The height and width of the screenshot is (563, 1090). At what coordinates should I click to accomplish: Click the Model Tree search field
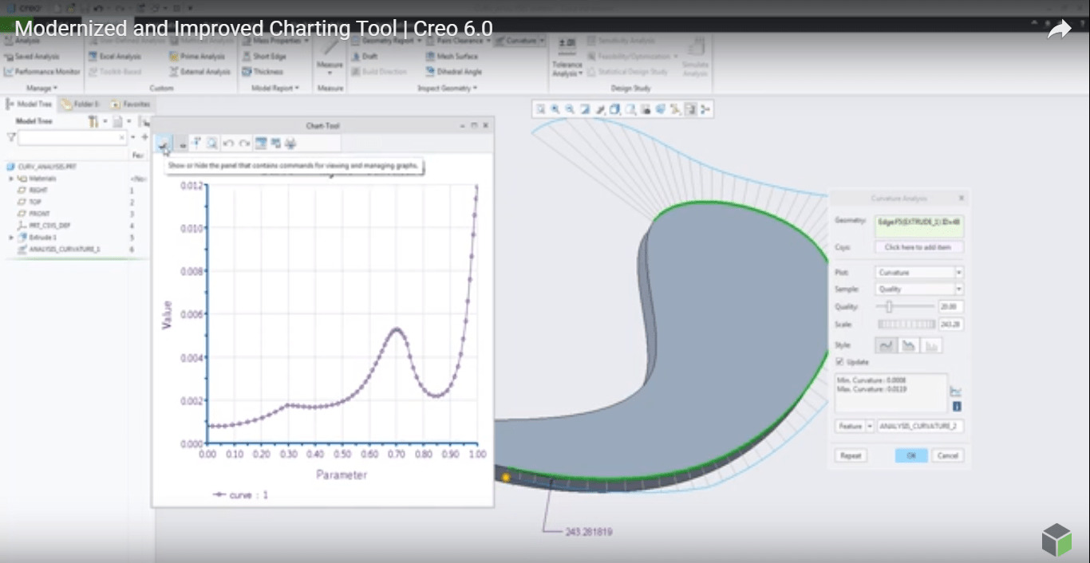point(68,137)
